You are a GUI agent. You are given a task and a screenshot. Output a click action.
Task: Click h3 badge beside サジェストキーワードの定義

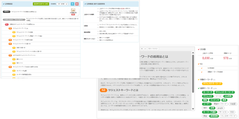point(14,32)
